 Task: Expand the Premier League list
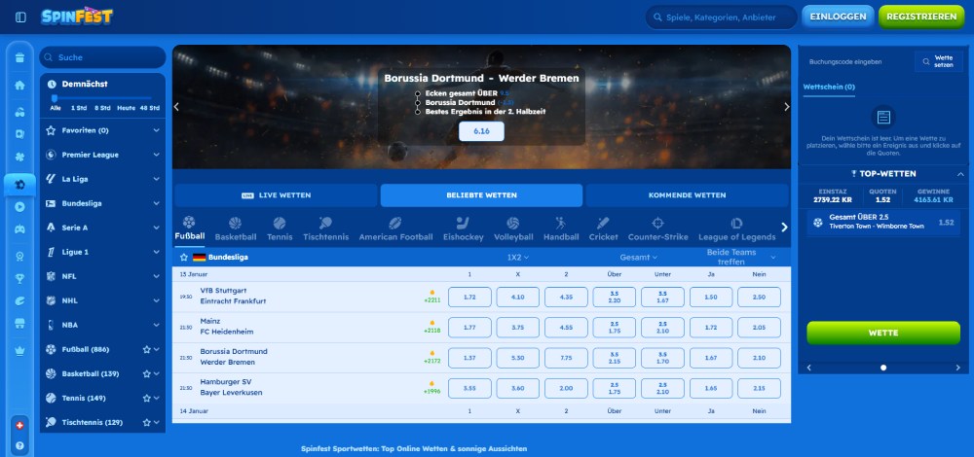tap(156, 155)
